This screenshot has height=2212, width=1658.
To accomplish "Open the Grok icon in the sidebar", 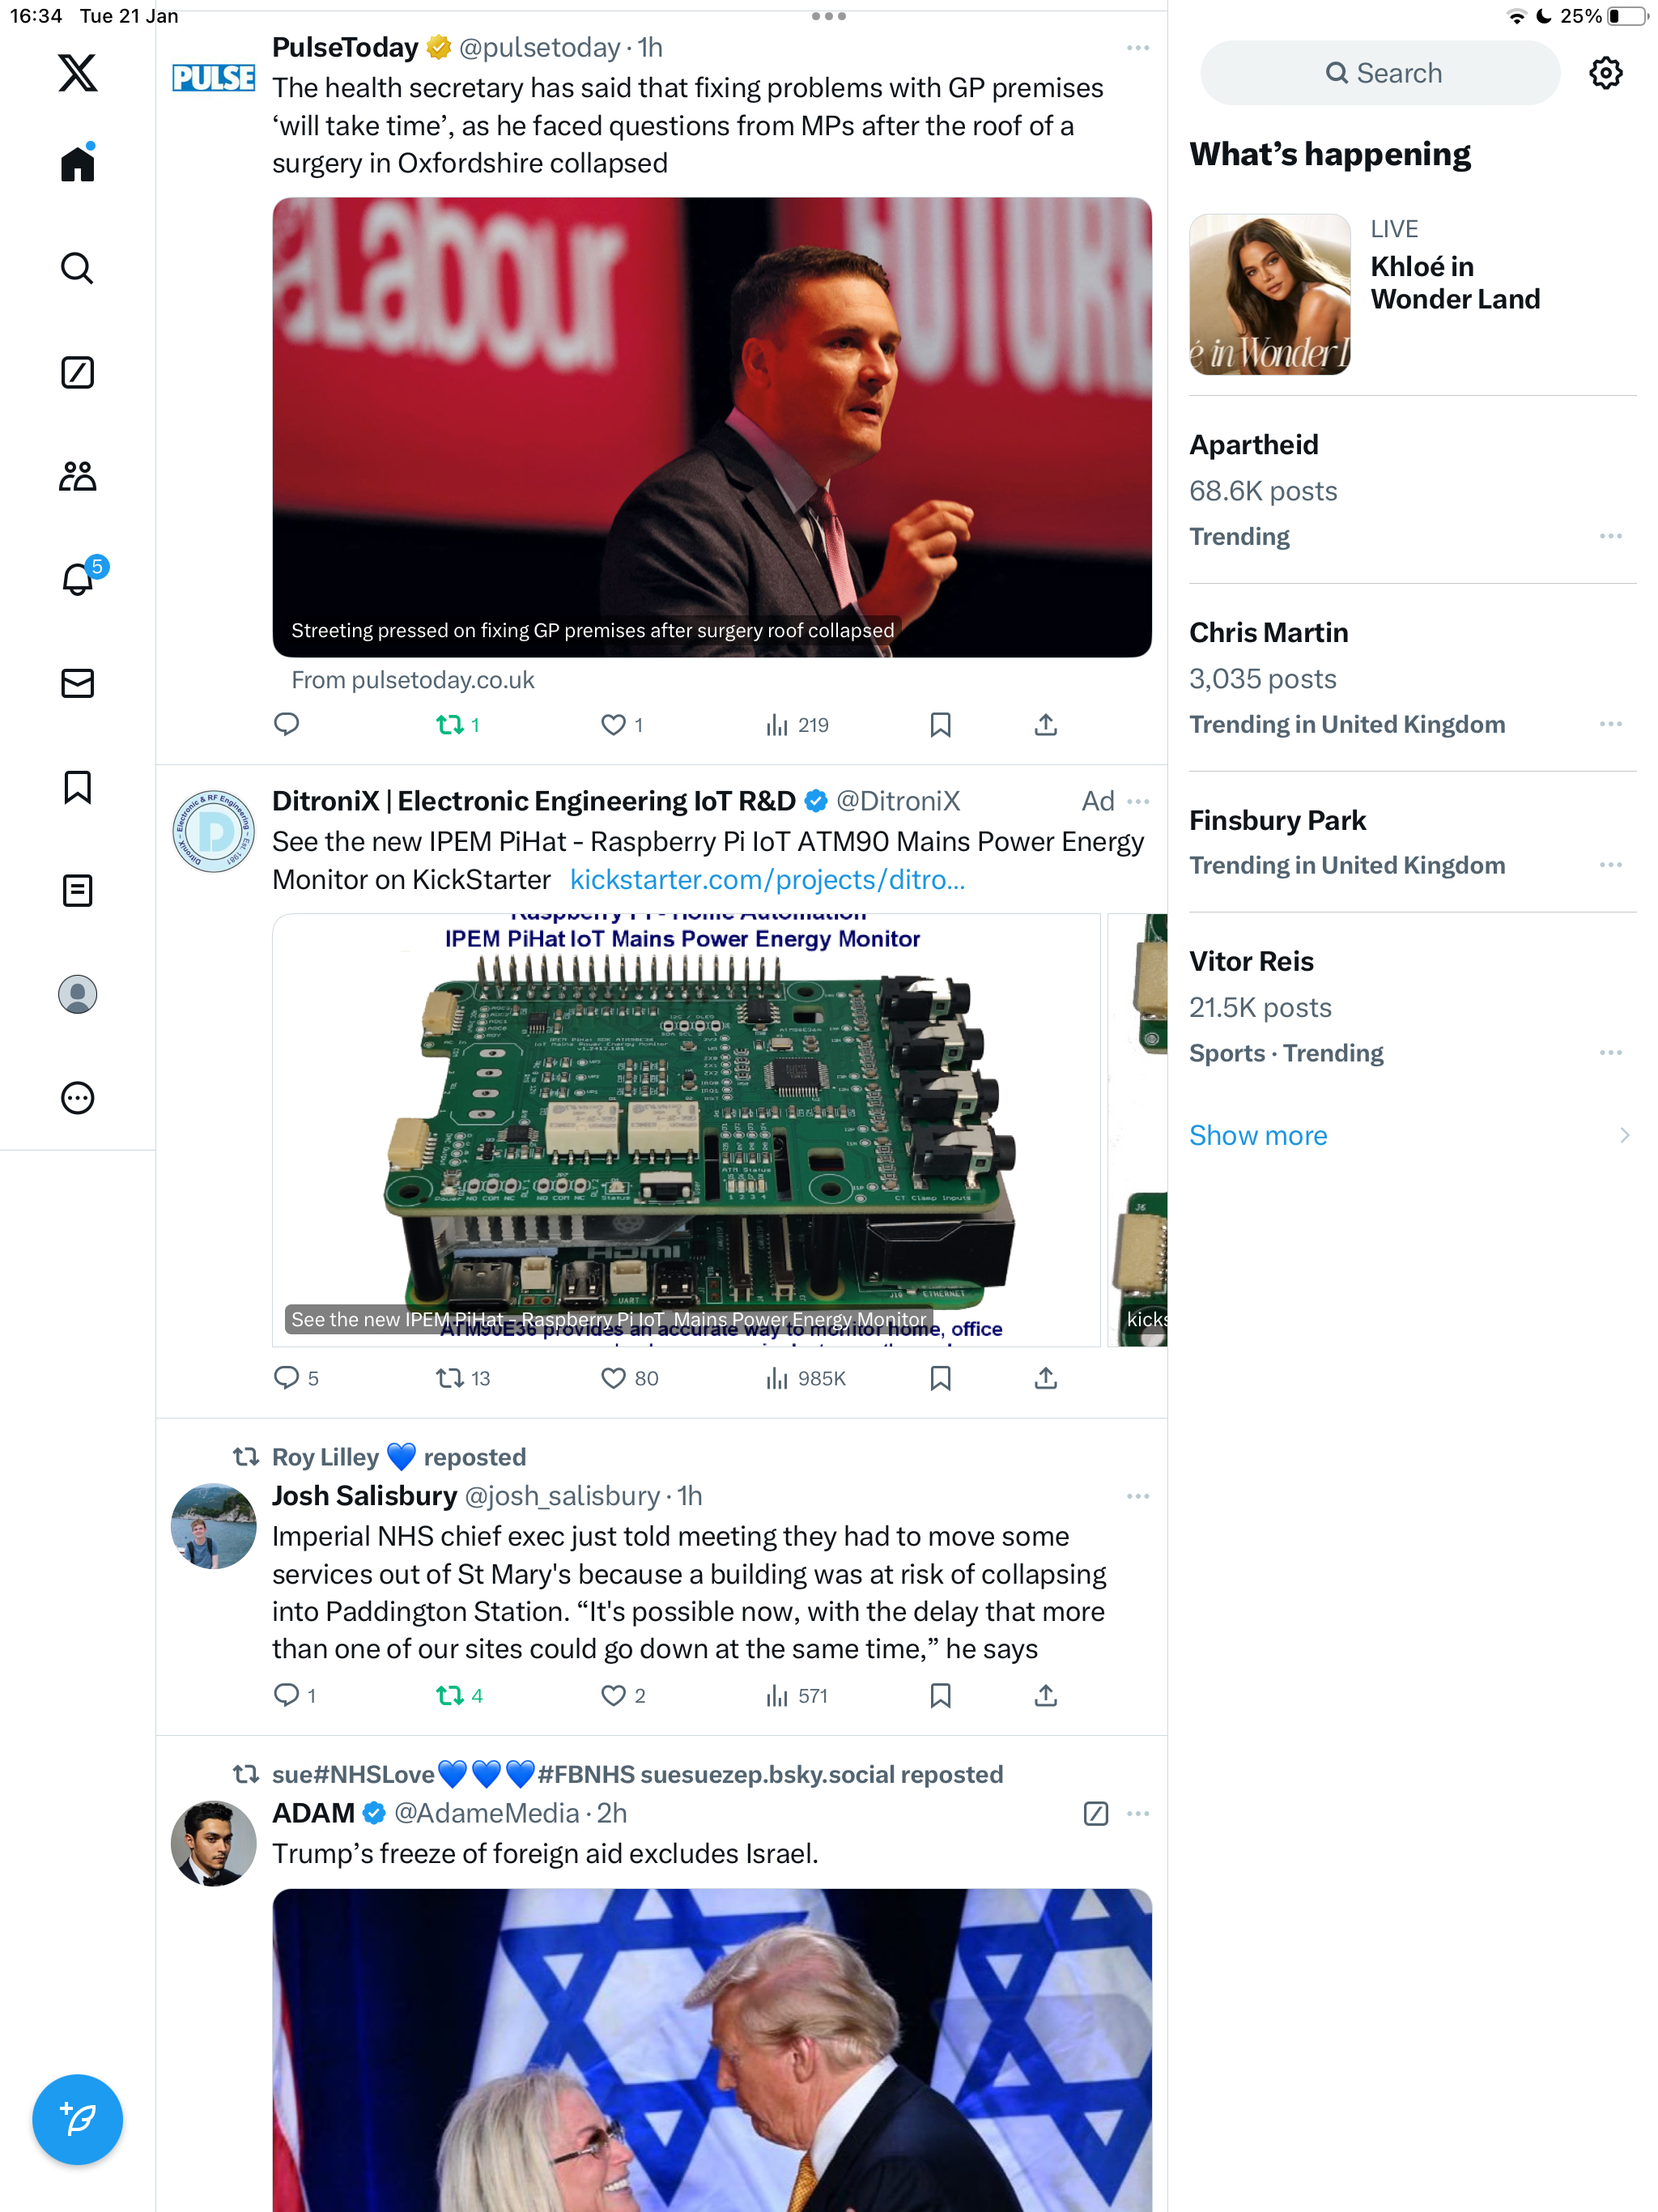I will 77,372.
